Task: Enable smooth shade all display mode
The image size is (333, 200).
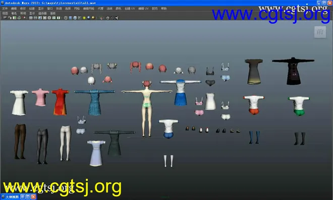Action: click(70, 18)
